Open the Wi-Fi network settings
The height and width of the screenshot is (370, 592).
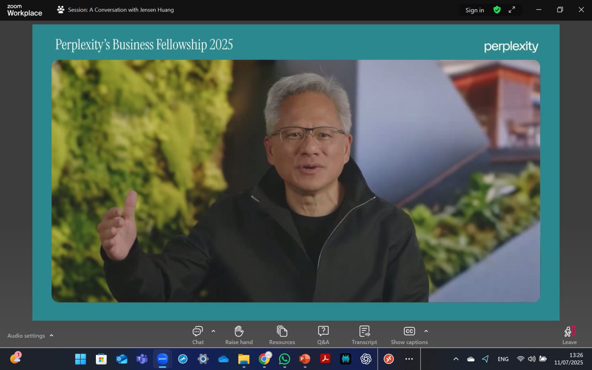pyautogui.click(x=520, y=359)
